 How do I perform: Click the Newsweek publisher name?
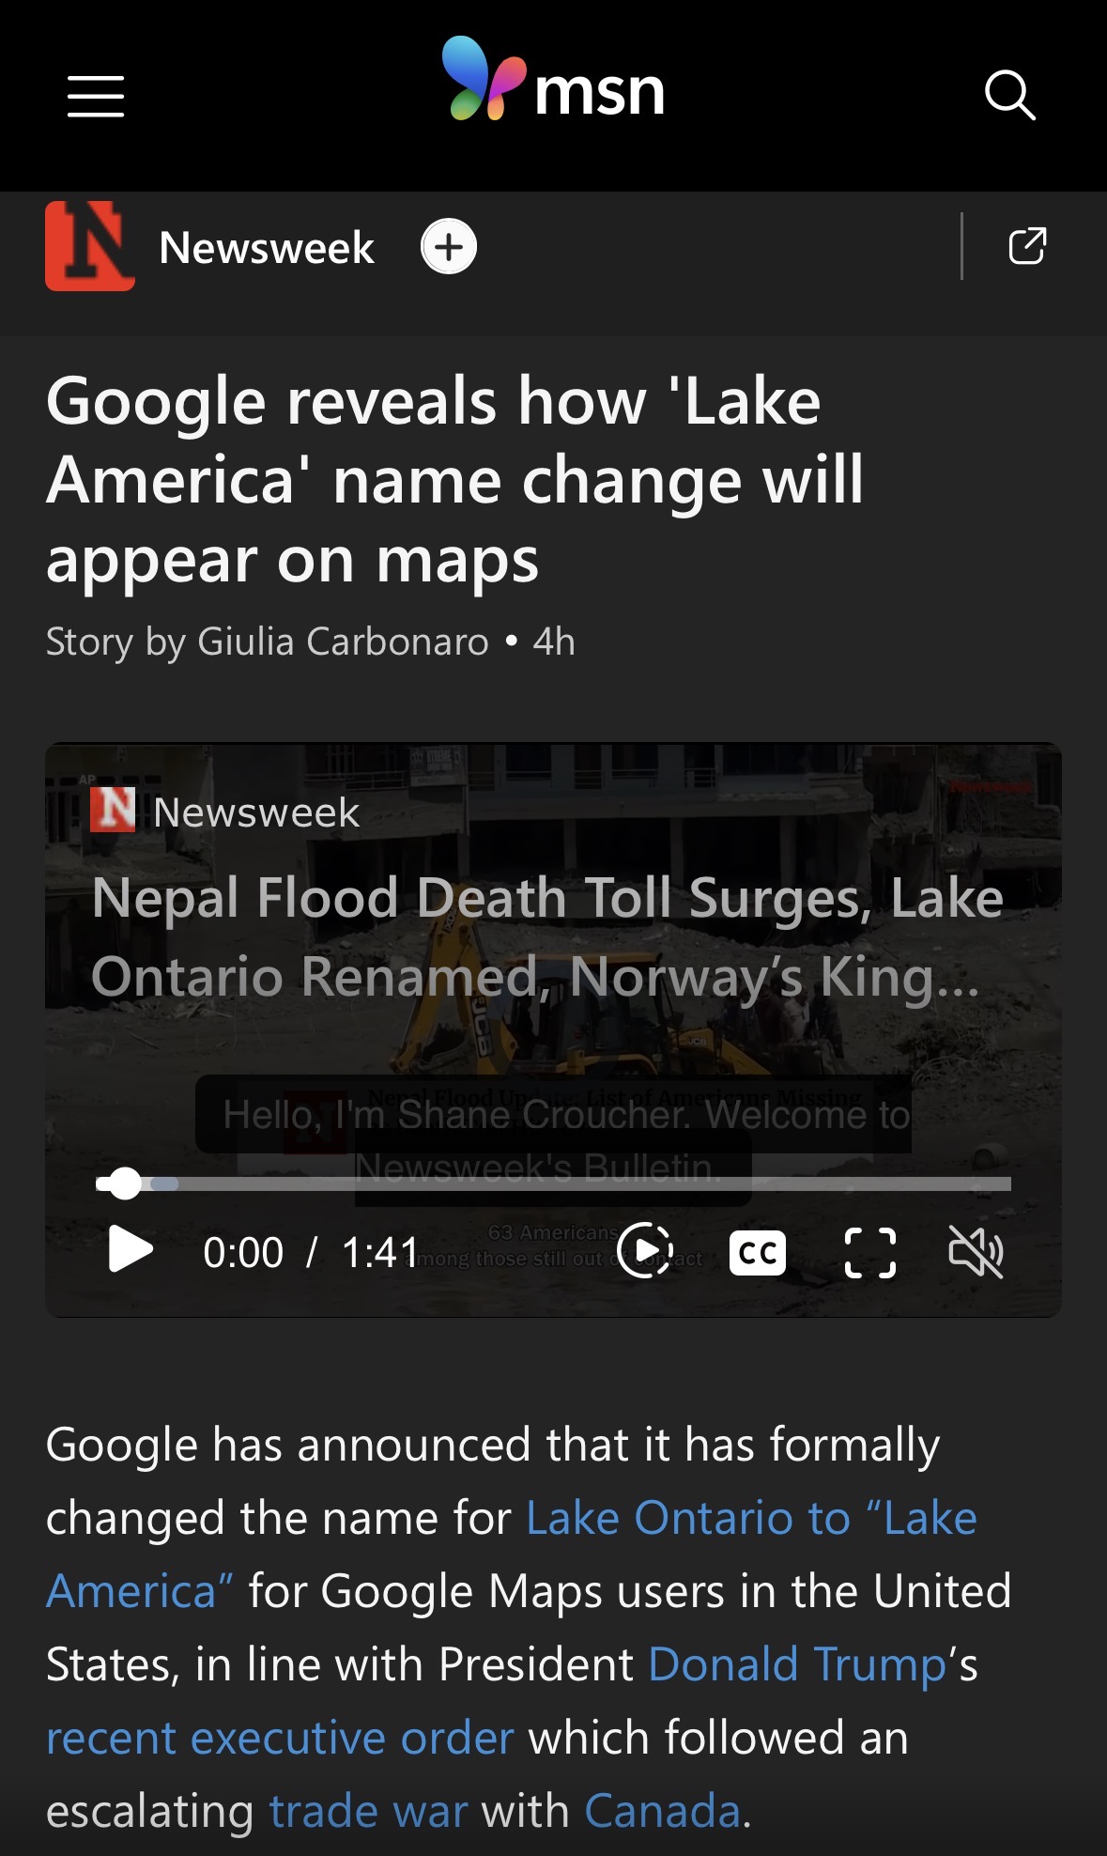pyautogui.click(x=267, y=248)
